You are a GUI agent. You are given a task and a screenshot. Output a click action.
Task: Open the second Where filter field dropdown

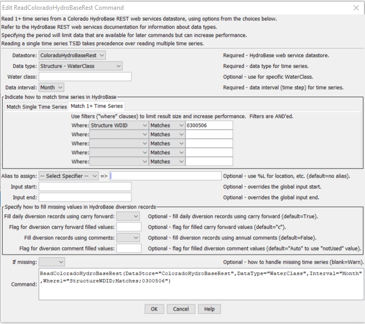[x=119, y=134]
